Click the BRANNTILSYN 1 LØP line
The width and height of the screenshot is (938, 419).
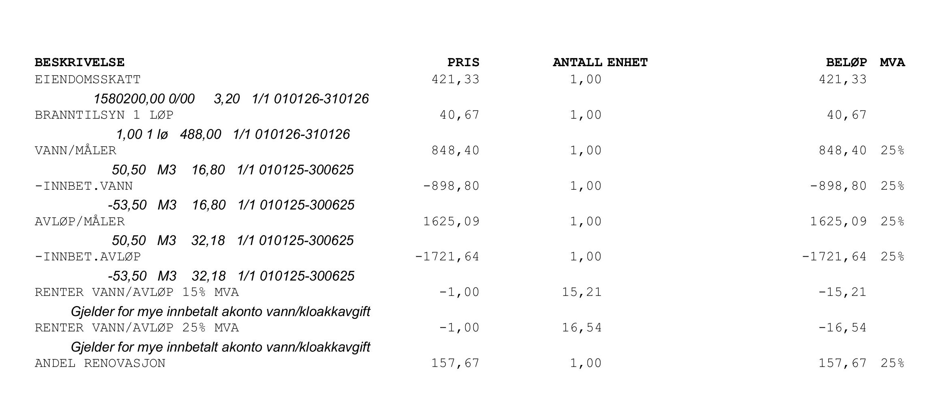point(104,115)
